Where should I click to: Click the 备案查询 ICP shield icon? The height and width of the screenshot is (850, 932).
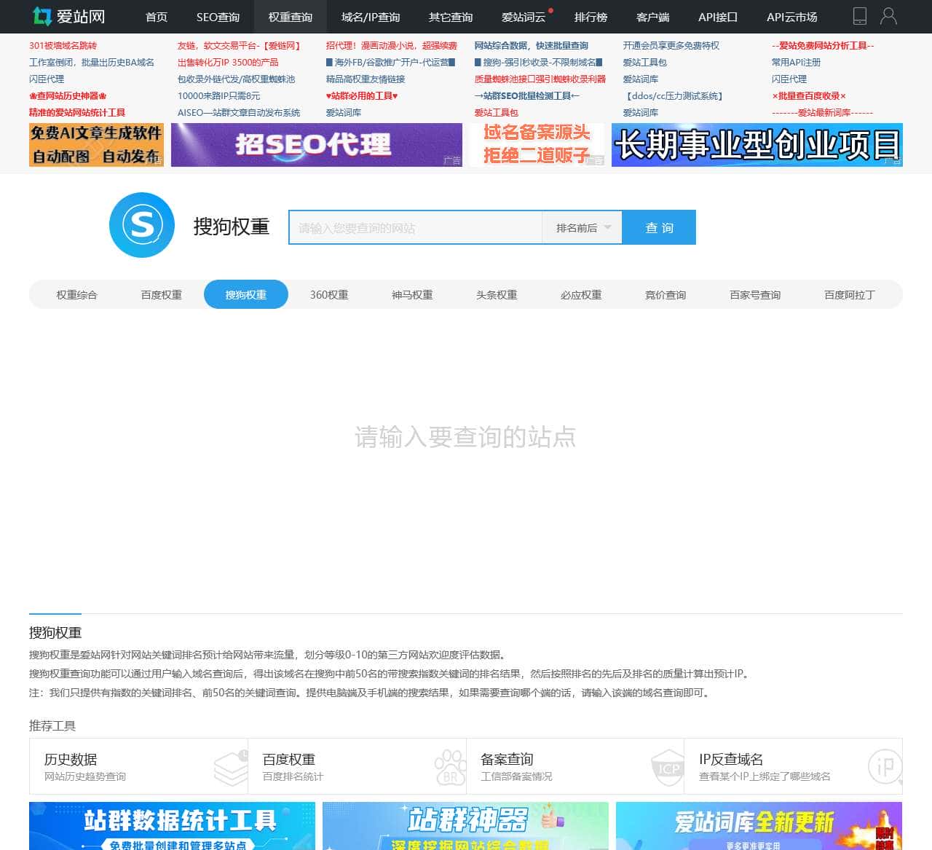tap(668, 768)
